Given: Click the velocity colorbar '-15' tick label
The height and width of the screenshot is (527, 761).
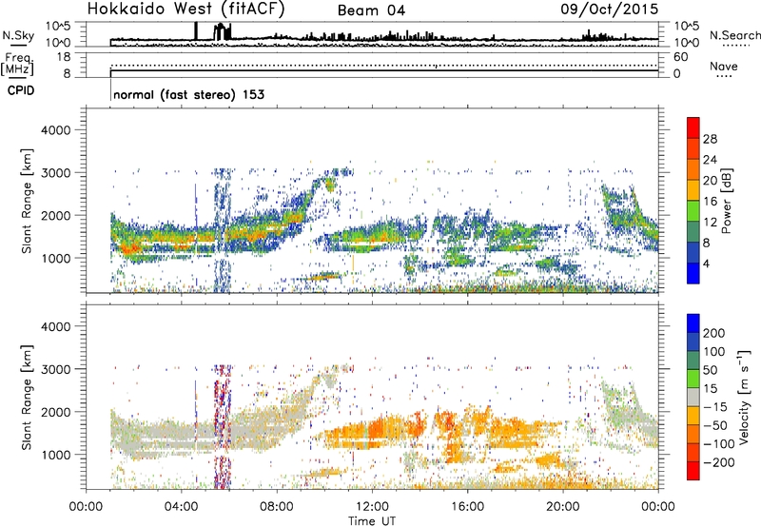Looking at the screenshot, I should (715, 407).
